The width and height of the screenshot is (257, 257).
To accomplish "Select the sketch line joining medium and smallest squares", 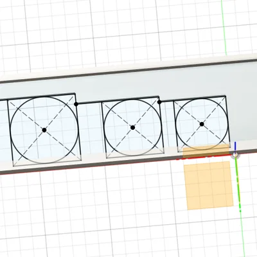I will click(x=166, y=101).
